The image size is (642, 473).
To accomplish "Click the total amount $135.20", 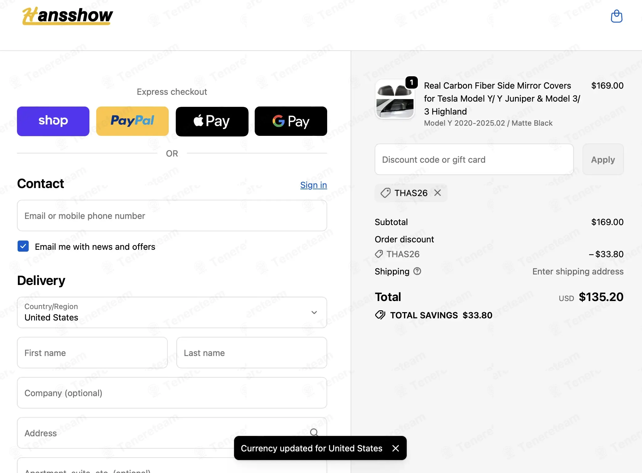I will [601, 297].
